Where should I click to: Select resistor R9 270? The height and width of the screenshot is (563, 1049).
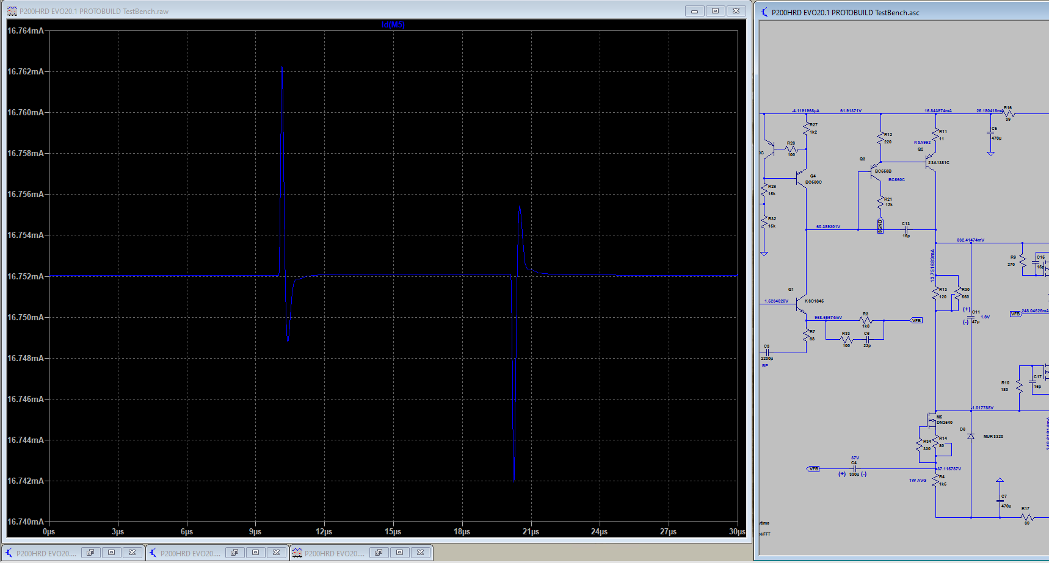point(1023,261)
